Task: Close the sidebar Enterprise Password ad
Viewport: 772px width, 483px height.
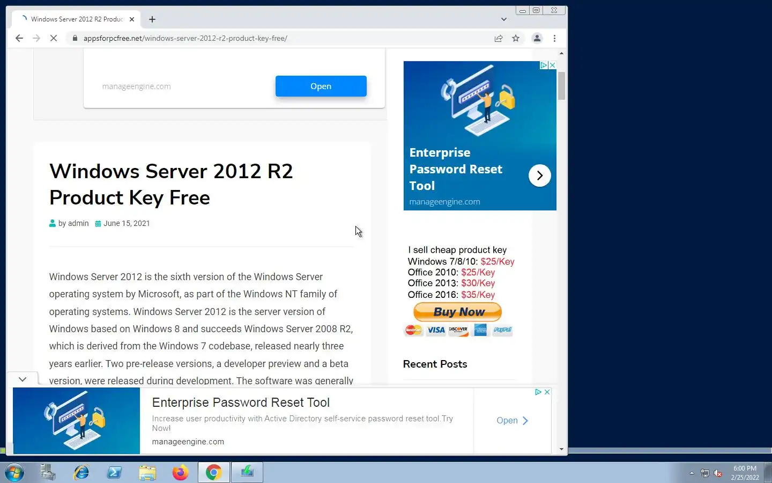Action: [x=552, y=65]
